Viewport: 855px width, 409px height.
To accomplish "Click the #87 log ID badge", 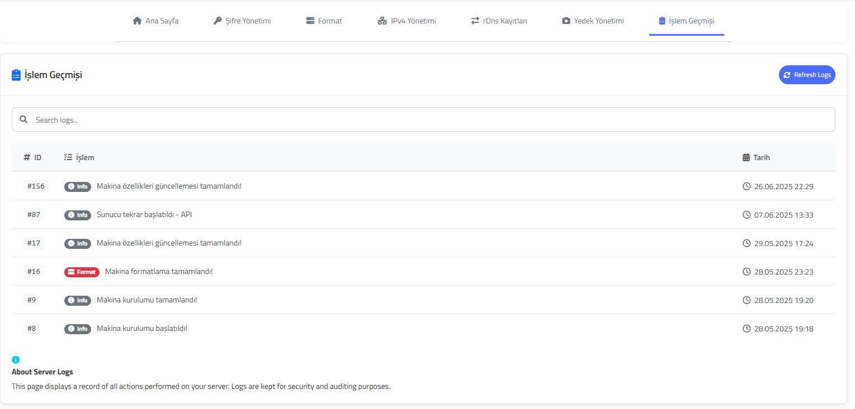I will pyautogui.click(x=34, y=215).
